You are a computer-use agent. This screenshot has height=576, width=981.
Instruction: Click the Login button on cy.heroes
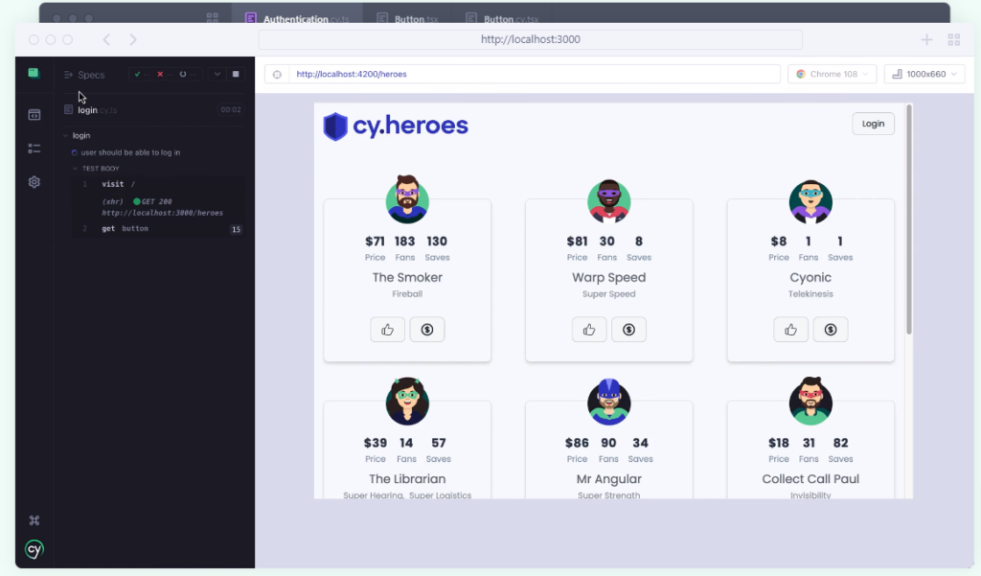coord(873,124)
